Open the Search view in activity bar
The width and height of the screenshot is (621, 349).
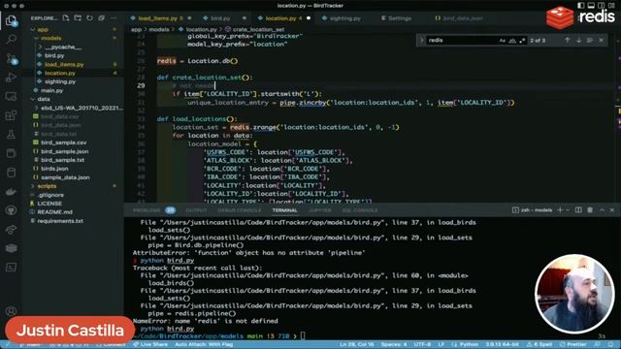(x=11, y=39)
